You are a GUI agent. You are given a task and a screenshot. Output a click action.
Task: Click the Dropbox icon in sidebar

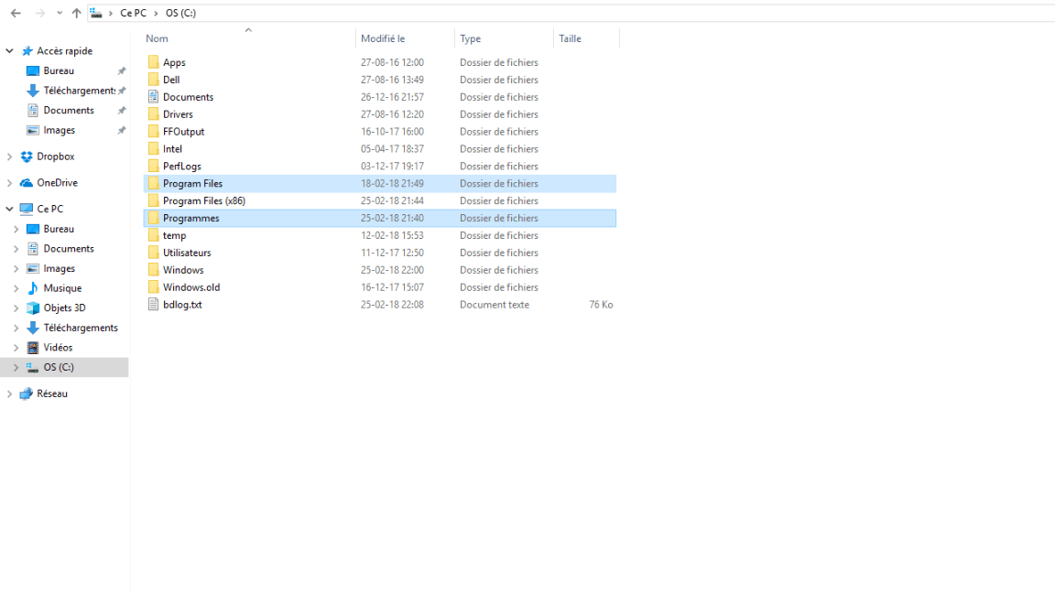click(x=27, y=156)
